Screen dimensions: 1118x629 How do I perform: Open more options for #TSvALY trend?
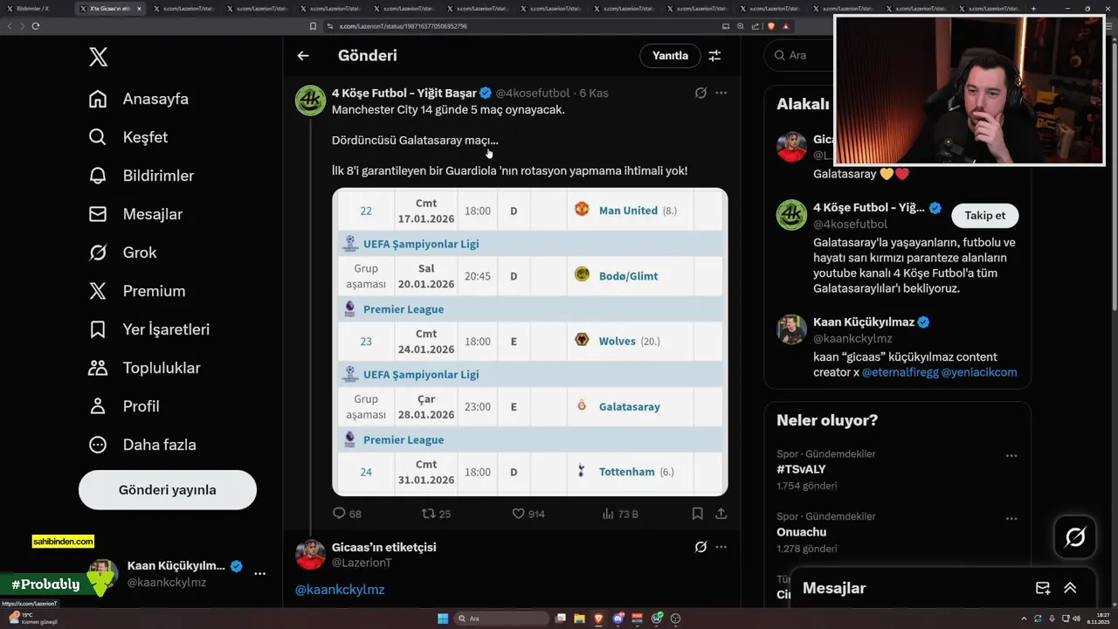click(1011, 456)
